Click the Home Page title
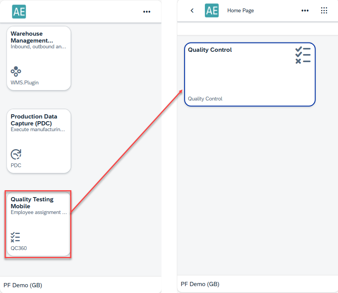 pyautogui.click(x=241, y=11)
